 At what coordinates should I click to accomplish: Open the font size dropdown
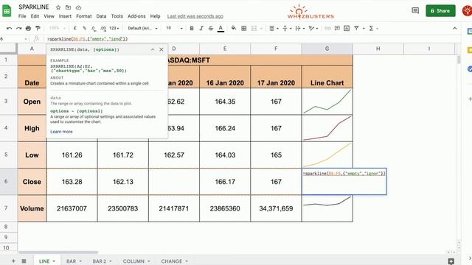click(x=174, y=28)
